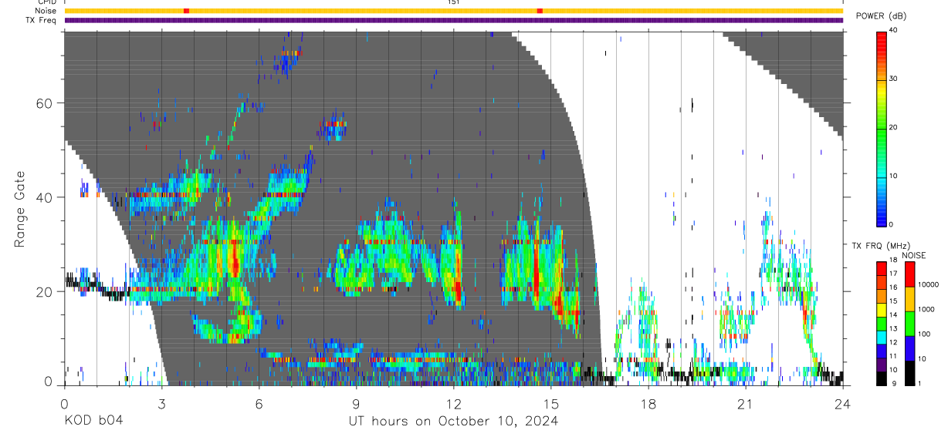This screenshot has width=948, height=437.
Task: Click the 10000 label on the NOISE scale
Action: coord(928,285)
